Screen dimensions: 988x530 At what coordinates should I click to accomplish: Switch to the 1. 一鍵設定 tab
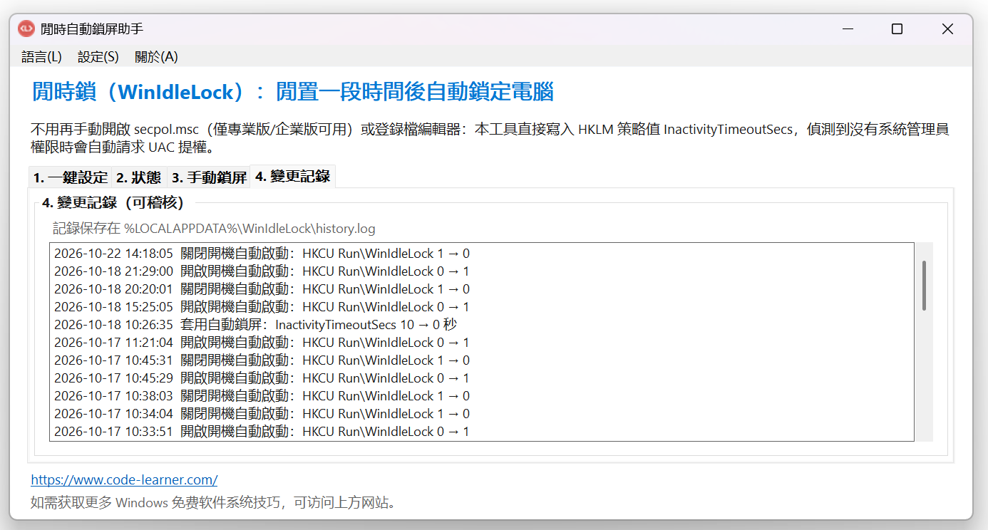pyautogui.click(x=71, y=177)
